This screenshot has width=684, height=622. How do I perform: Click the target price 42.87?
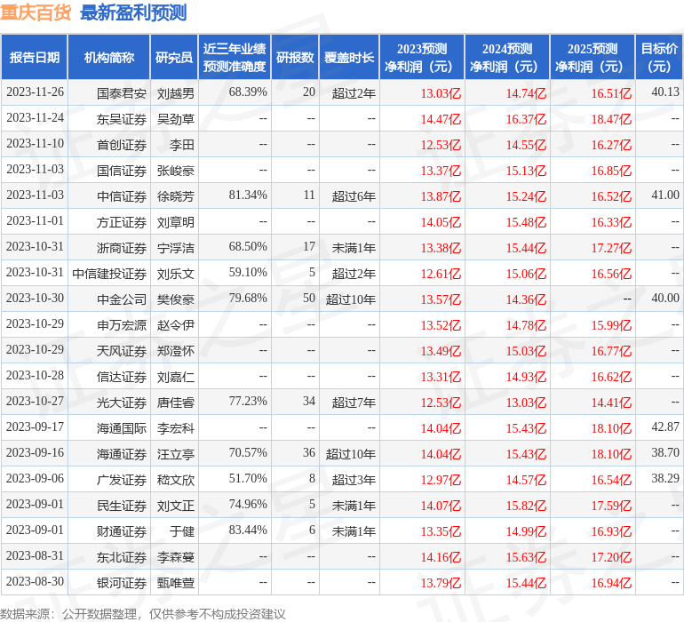[x=665, y=427]
